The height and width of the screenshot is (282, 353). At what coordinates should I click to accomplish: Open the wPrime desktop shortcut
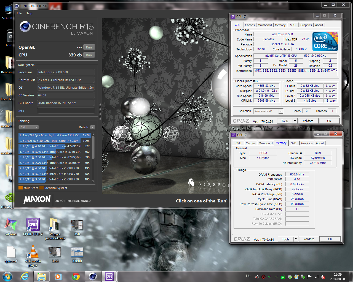point(11,227)
